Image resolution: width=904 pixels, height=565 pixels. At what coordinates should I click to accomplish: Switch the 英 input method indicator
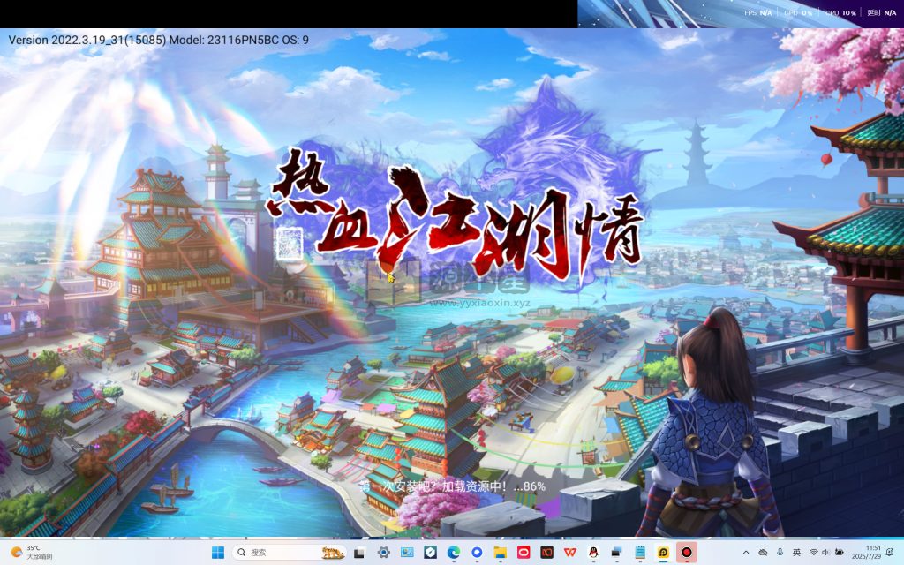click(797, 552)
